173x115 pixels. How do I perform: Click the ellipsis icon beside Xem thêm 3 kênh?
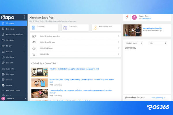[3, 91]
